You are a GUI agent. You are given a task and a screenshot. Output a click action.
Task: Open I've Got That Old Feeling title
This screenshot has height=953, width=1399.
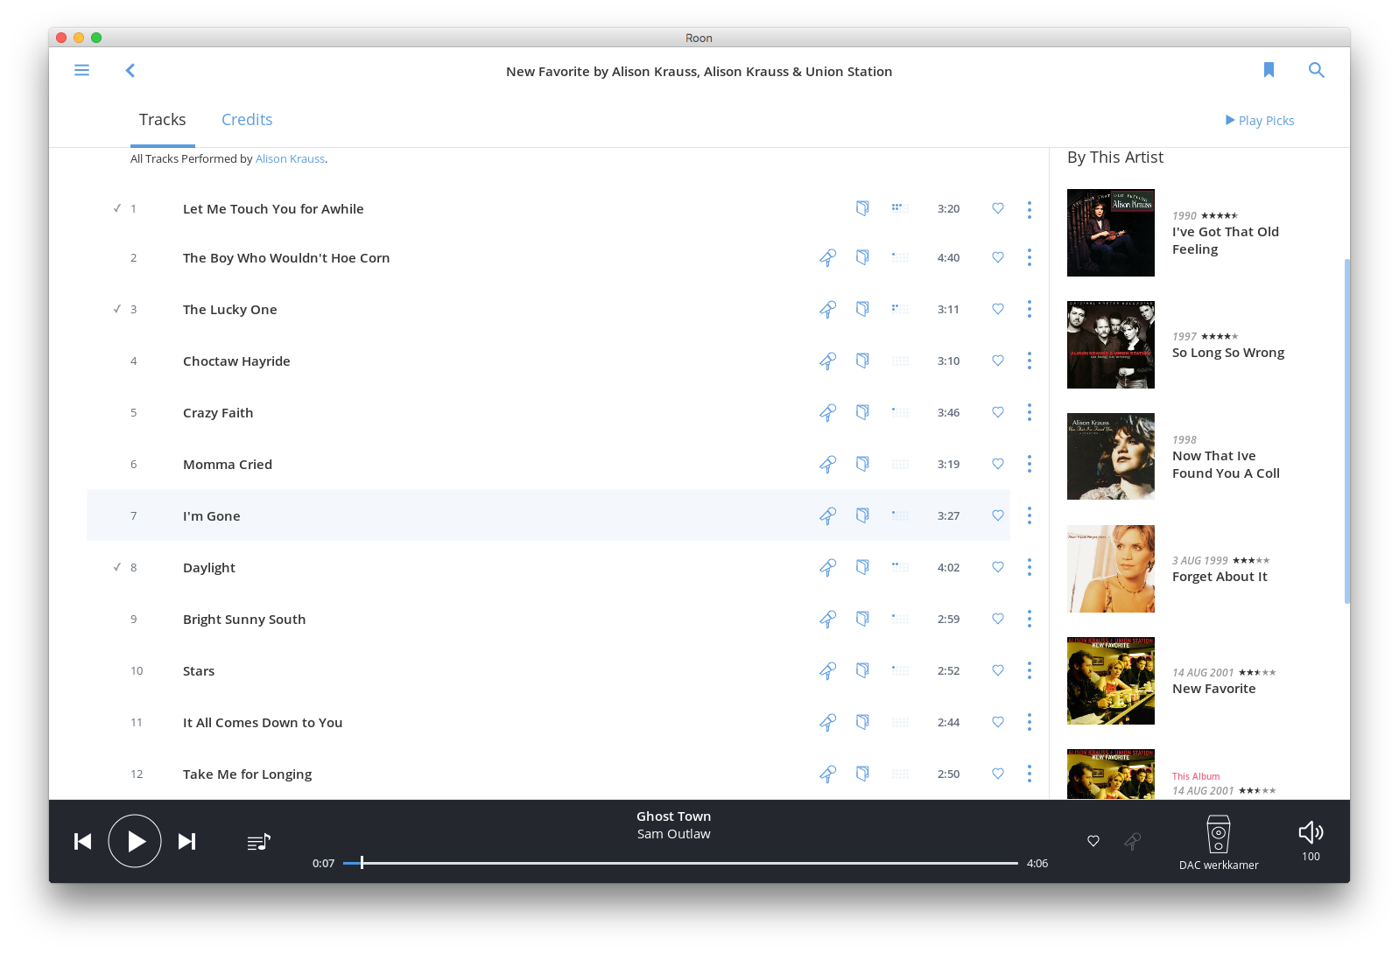point(1226,241)
